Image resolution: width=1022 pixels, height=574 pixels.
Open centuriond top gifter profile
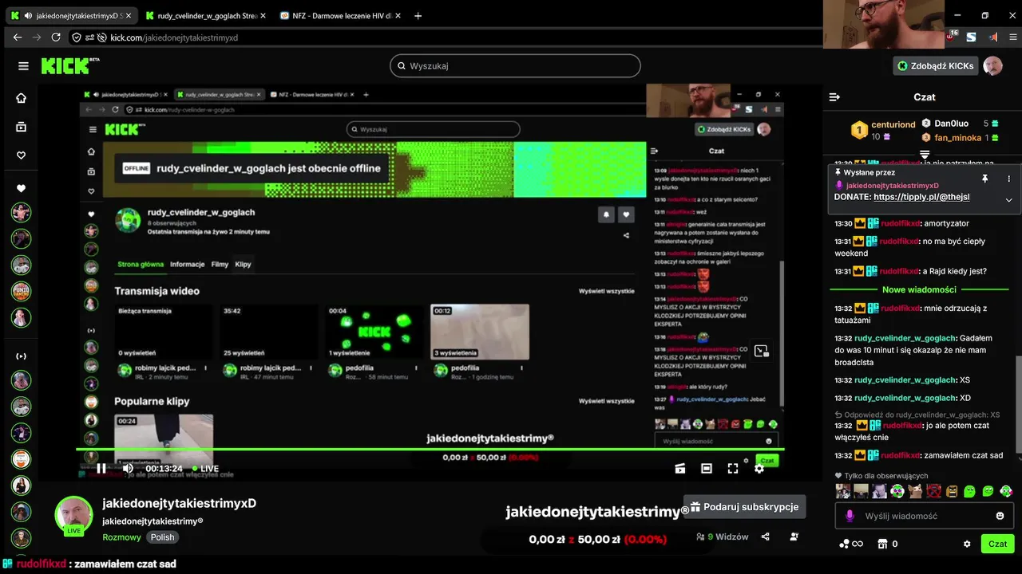coord(893,124)
